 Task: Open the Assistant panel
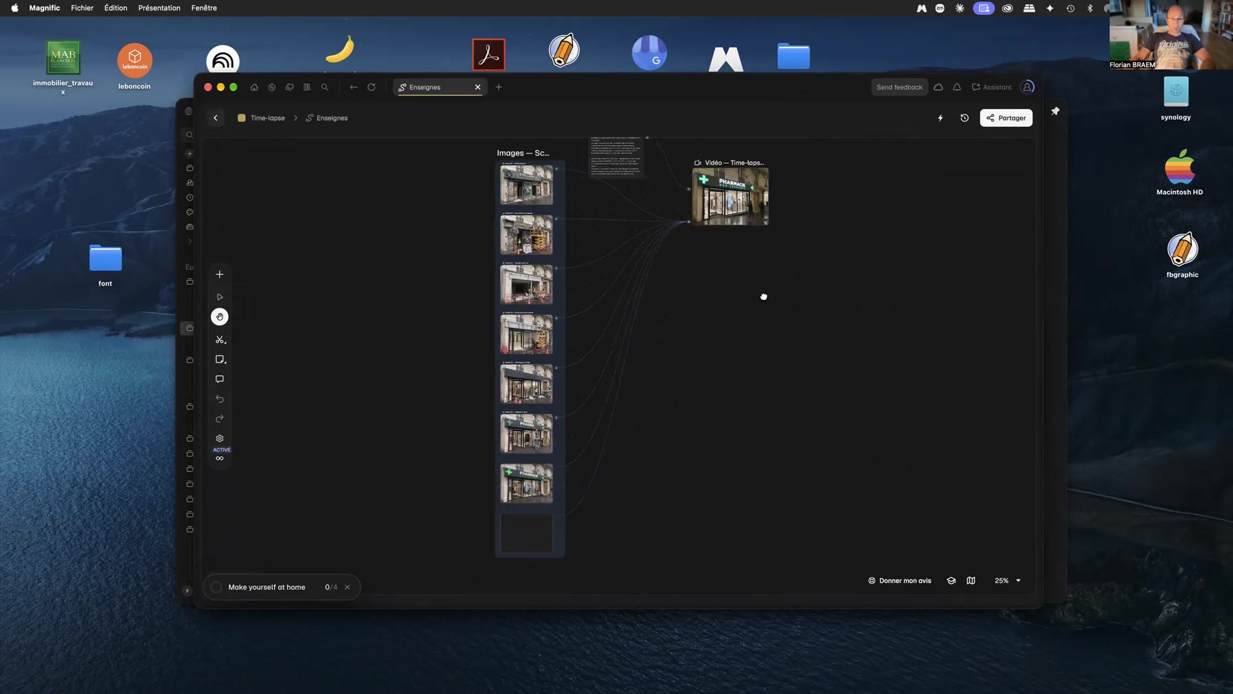coord(991,87)
